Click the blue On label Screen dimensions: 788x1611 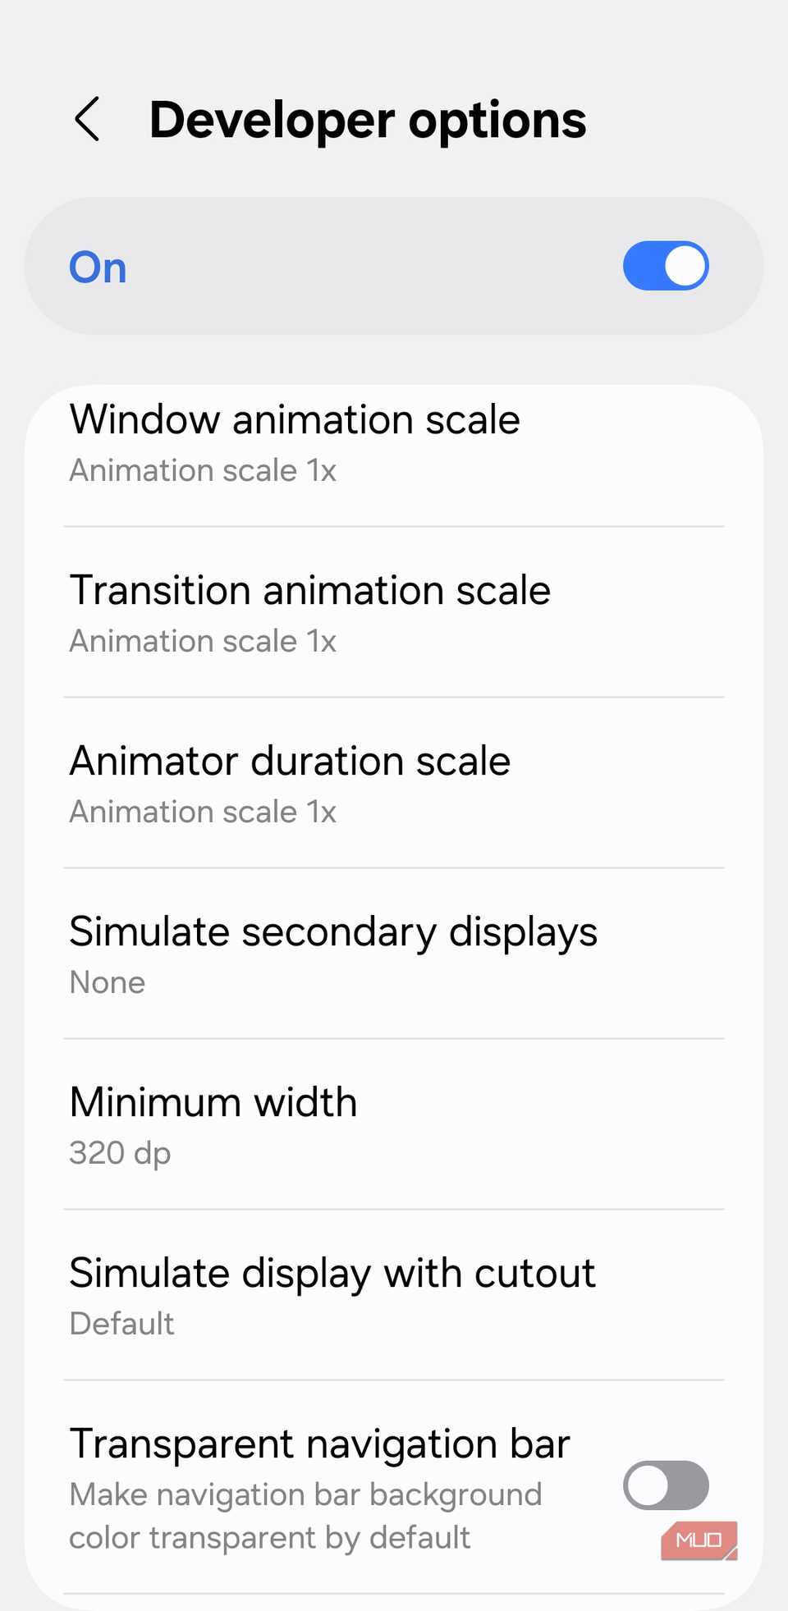[98, 268]
